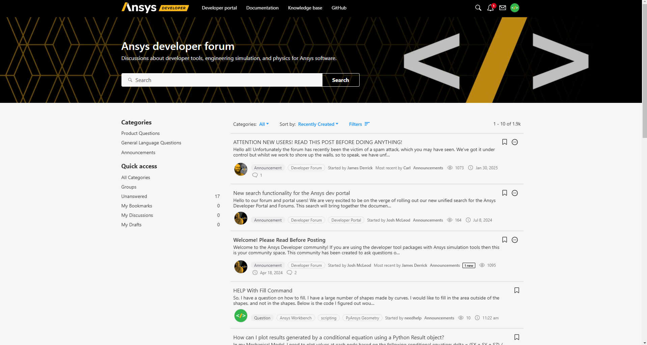Image resolution: width=647 pixels, height=345 pixels.
Task: Click the unanswered count 17
Action: (x=217, y=196)
